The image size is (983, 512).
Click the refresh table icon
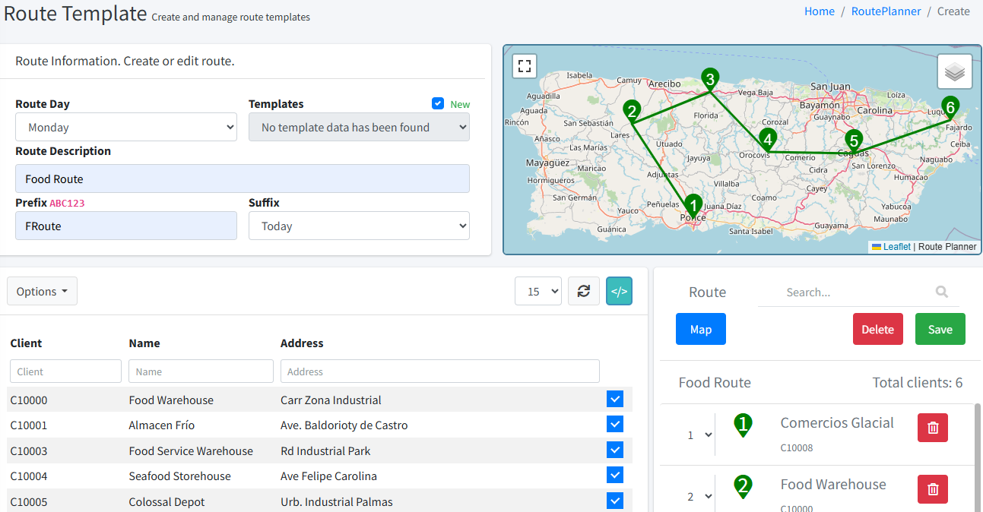point(584,291)
